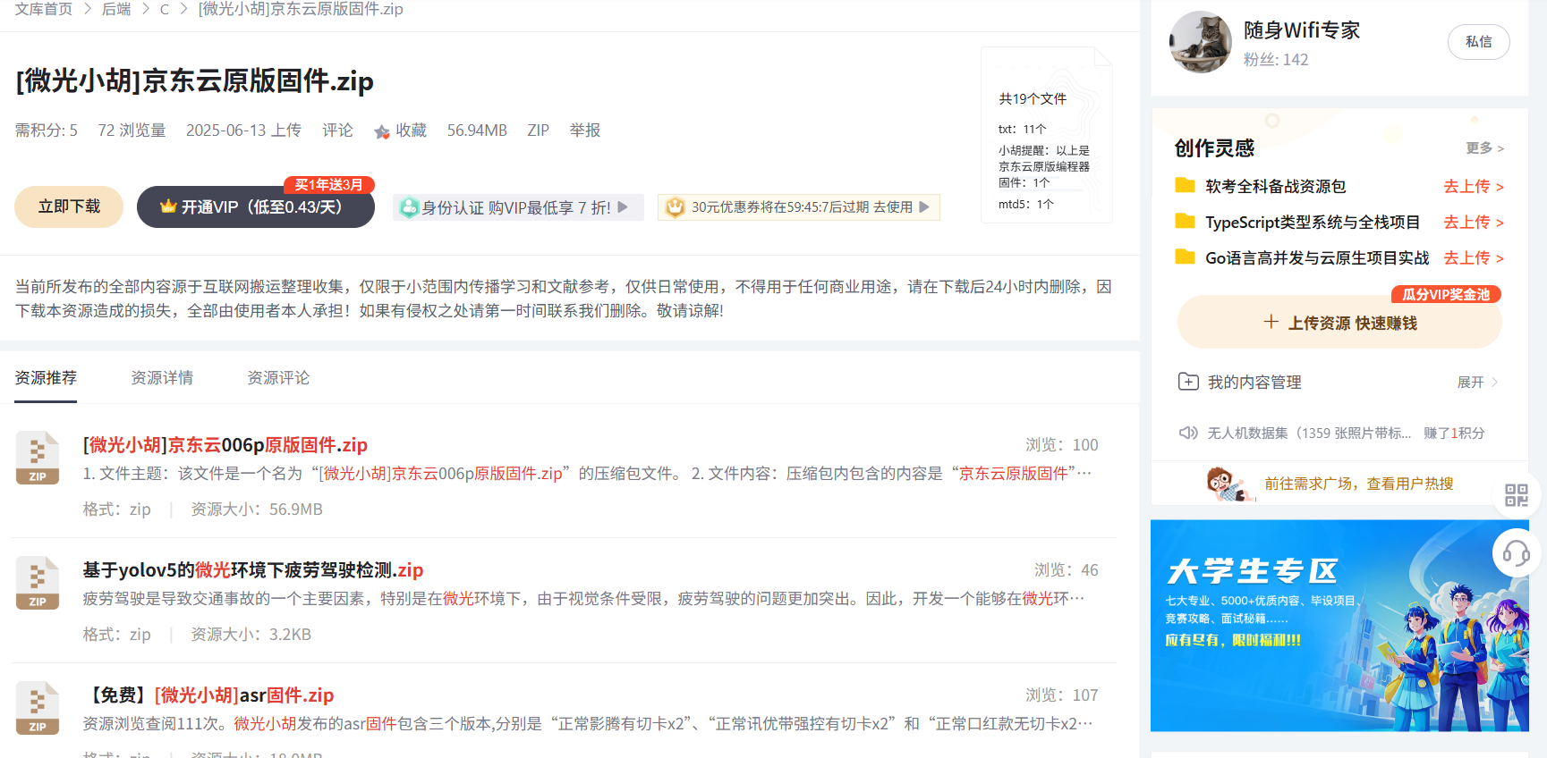Switch to 资源推荐 tab

(46, 378)
